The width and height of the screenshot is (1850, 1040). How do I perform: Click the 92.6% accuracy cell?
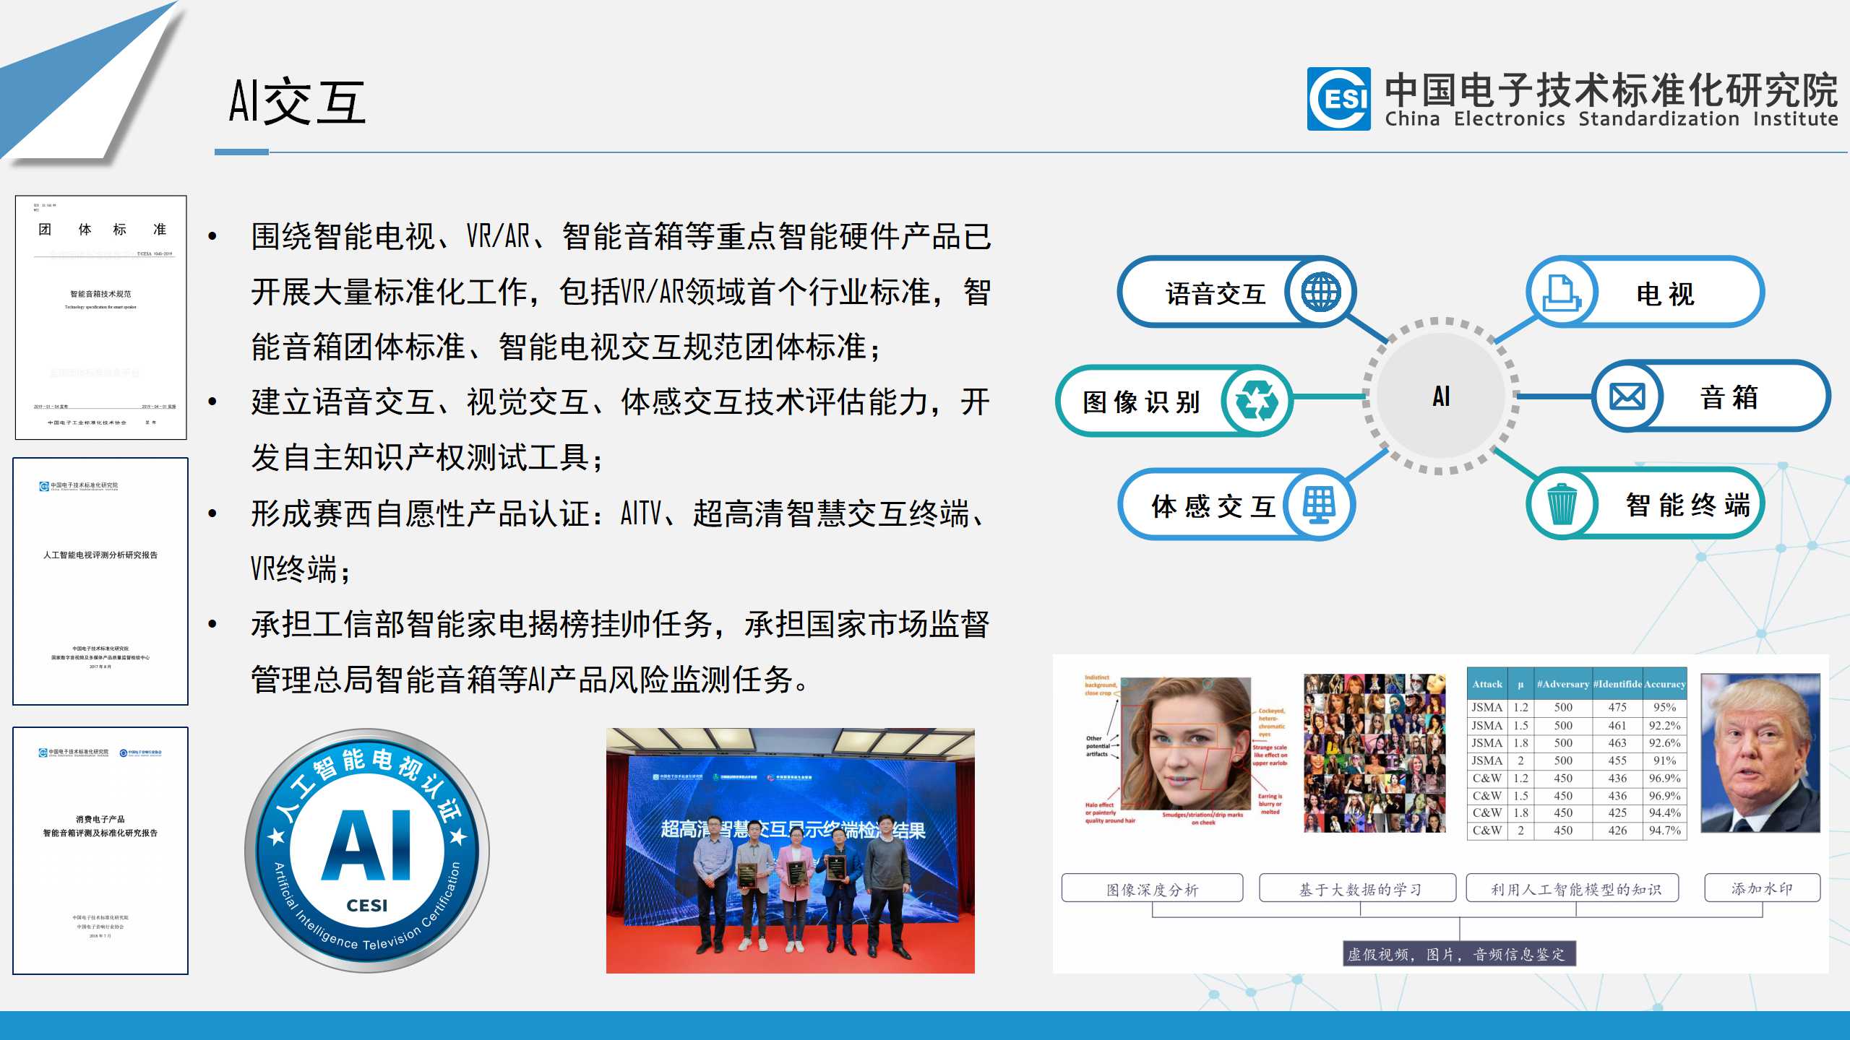click(1664, 742)
